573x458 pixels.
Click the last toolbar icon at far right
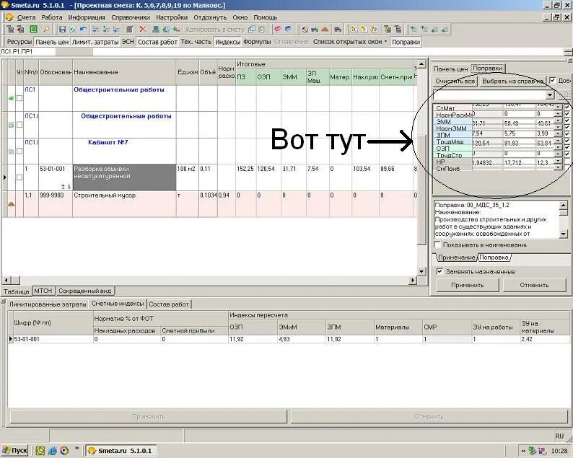(x=445, y=30)
